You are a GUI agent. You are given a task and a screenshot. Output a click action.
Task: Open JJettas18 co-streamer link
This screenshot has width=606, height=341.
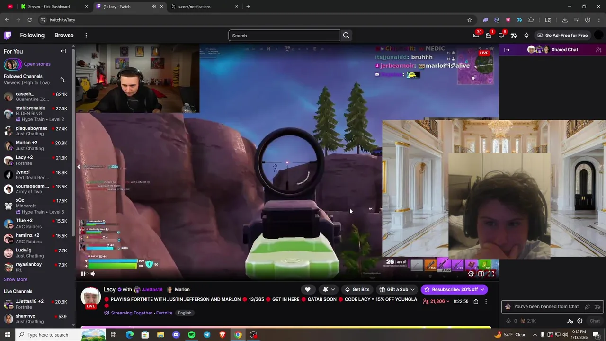[148, 289]
